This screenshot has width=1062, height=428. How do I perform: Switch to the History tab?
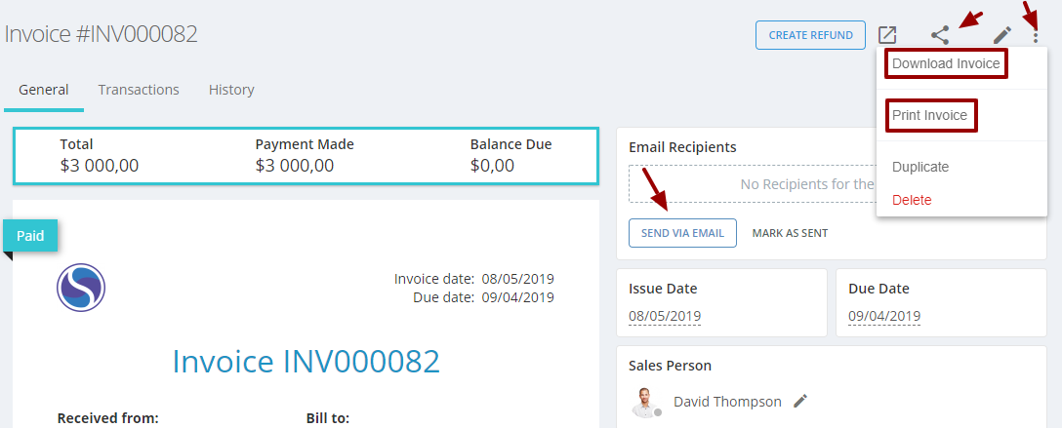coord(231,90)
